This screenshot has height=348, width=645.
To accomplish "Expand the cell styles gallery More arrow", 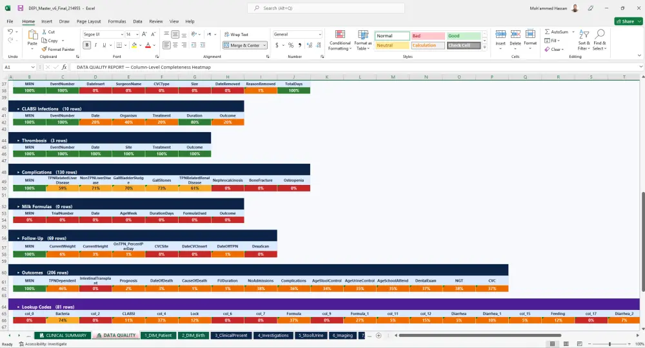I will point(484,47).
